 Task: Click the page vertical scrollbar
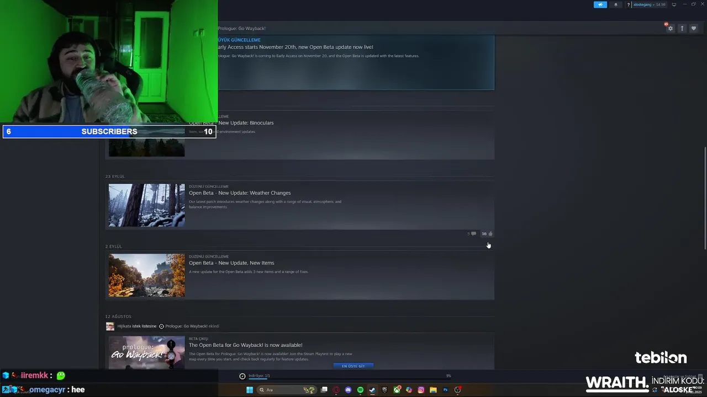[704, 198]
